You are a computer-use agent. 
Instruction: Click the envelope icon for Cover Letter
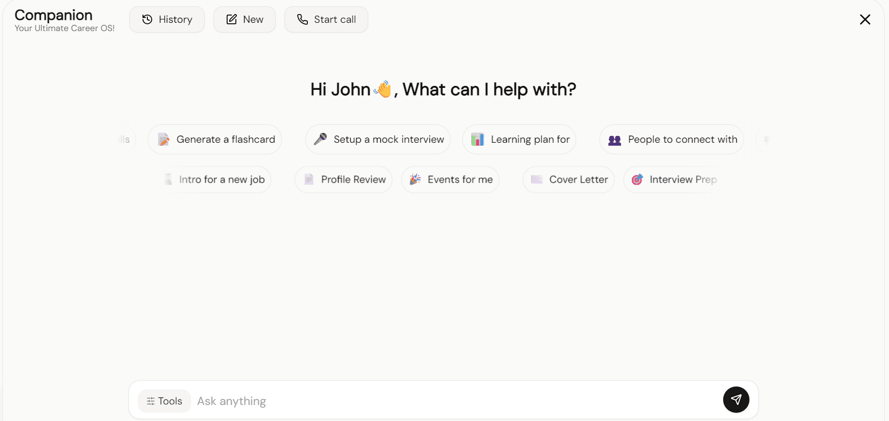tap(536, 180)
